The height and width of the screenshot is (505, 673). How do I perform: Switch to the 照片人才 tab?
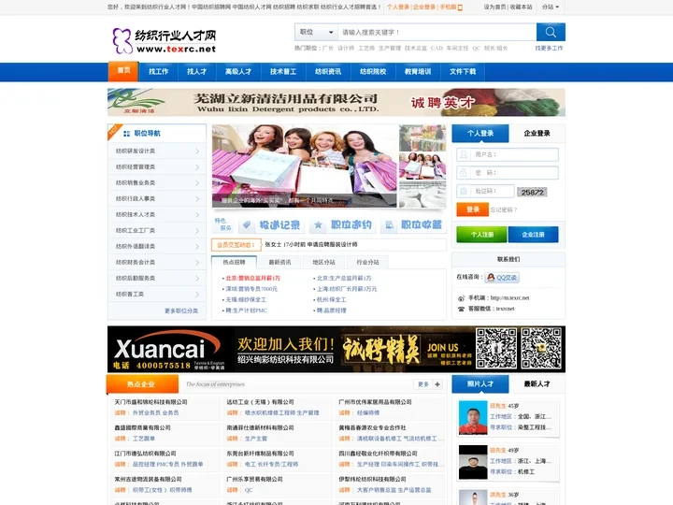(x=480, y=384)
